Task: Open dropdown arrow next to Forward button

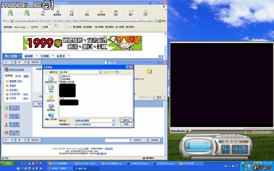Action: tap(35, 13)
